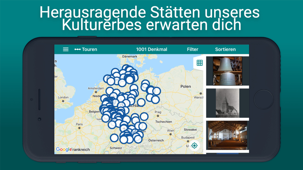Select the Amsterdam city label

(96, 88)
